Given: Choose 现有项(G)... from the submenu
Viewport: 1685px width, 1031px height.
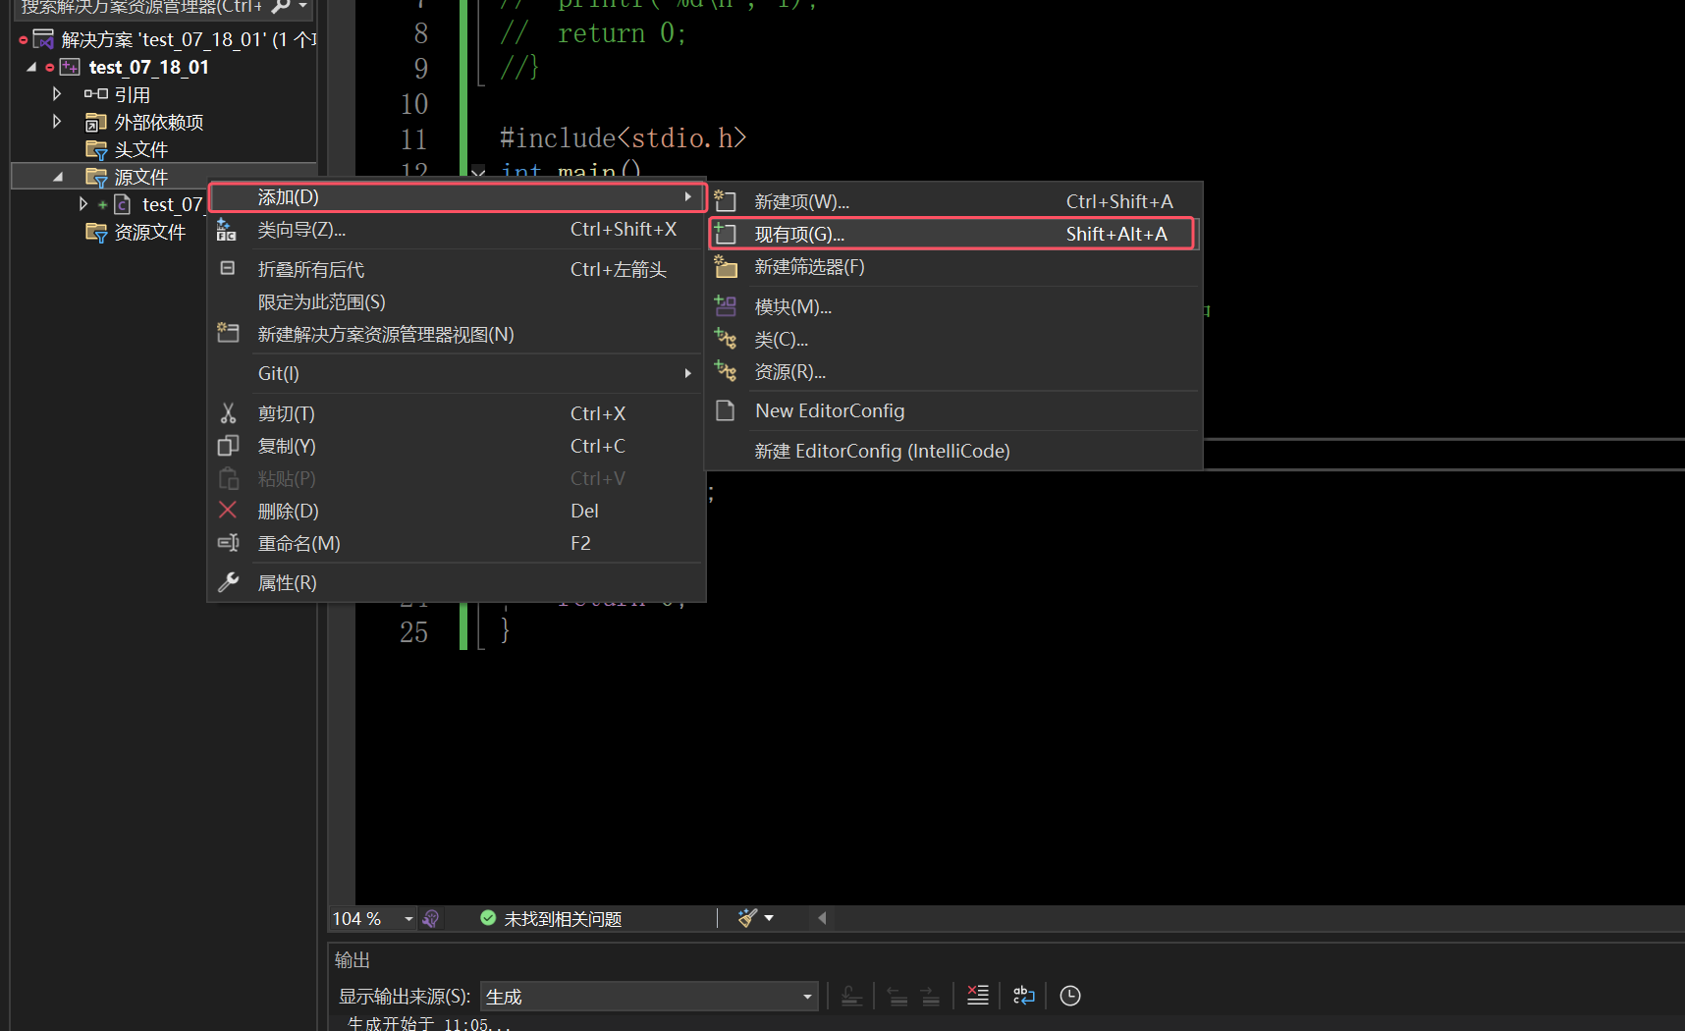Looking at the screenshot, I should coord(951,234).
